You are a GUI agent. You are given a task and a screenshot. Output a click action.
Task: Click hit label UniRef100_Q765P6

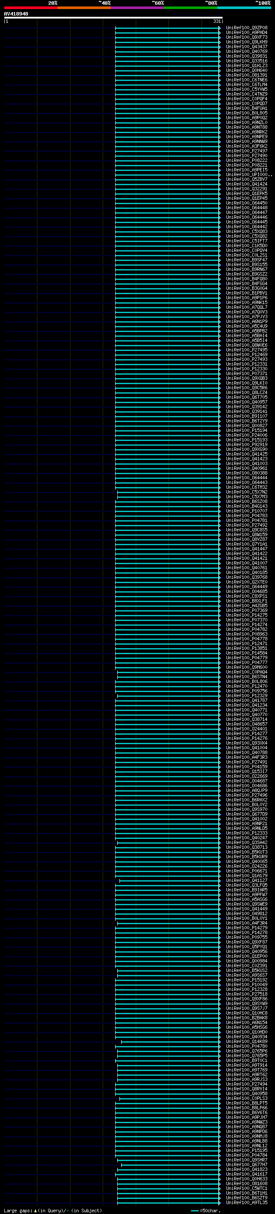point(247,1051)
